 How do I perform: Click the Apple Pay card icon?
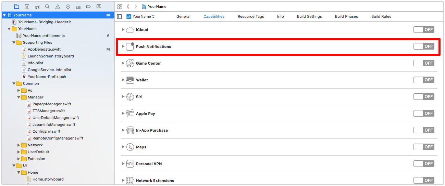pos(130,114)
